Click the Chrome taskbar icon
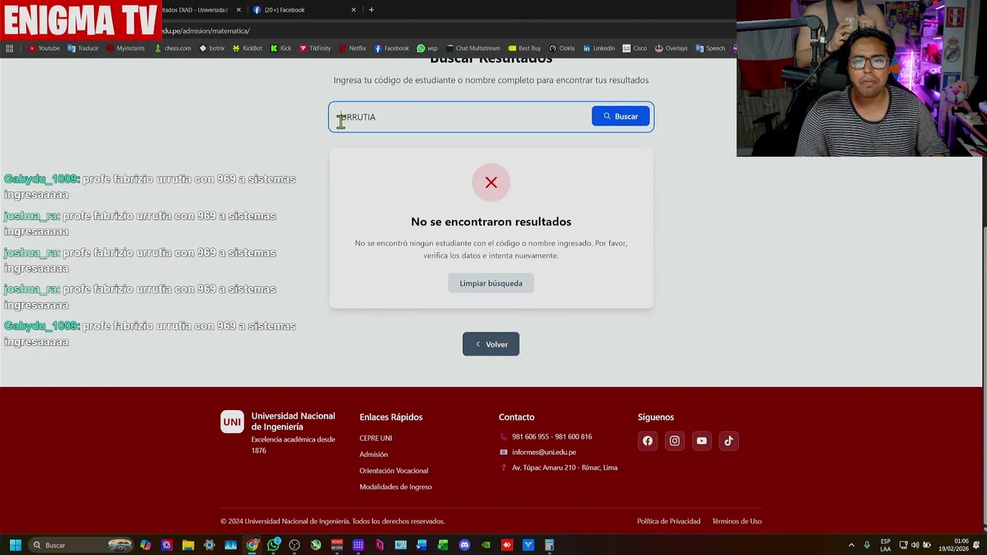Screen dimensions: 987x555 pos(252,545)
